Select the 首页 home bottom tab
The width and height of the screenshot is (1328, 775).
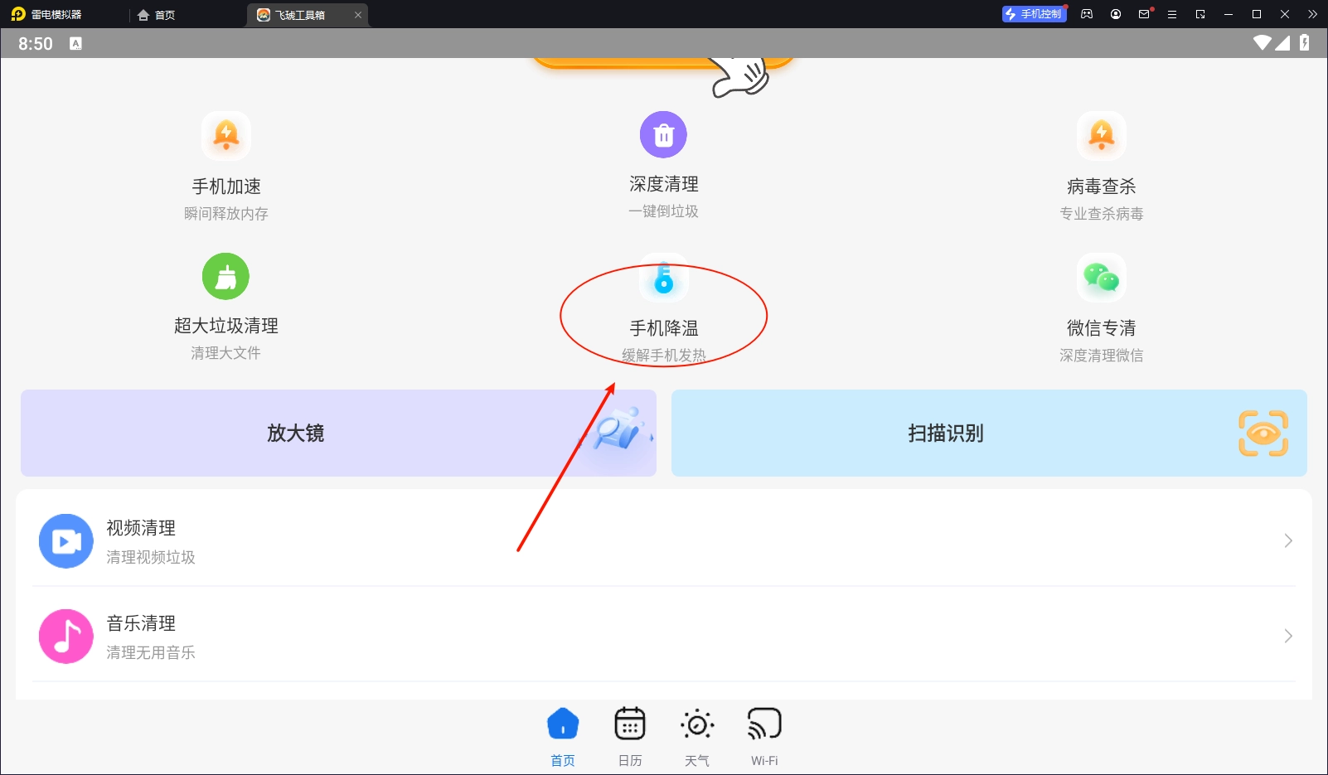point(563,735)
